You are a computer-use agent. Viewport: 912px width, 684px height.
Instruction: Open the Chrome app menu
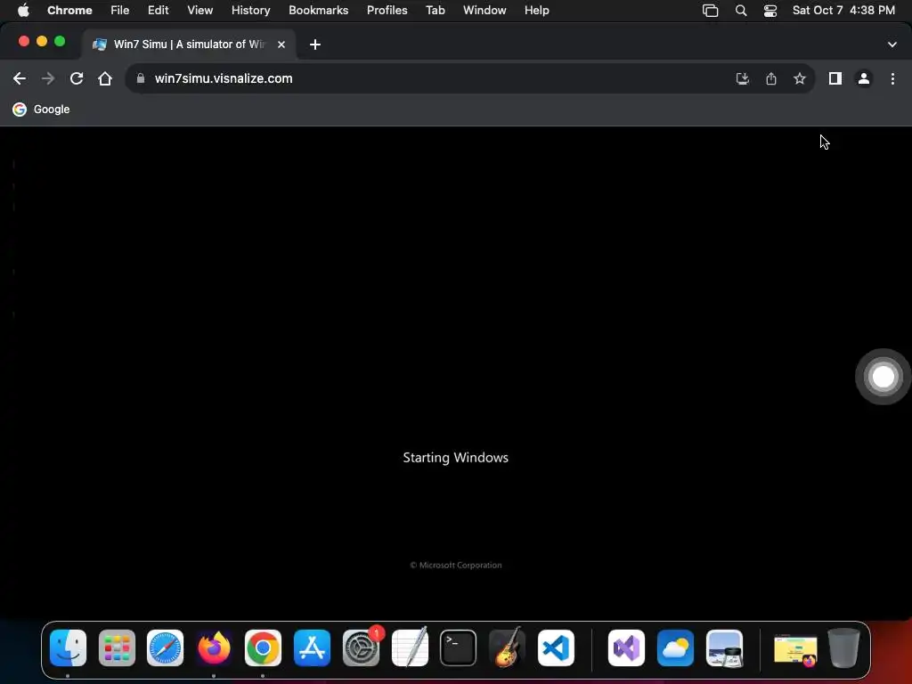[x=69, y=11]
